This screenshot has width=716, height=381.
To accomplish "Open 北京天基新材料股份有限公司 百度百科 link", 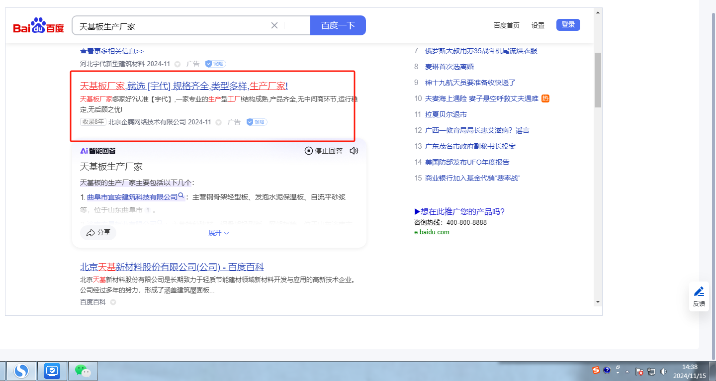I will [x=172, y=267].
